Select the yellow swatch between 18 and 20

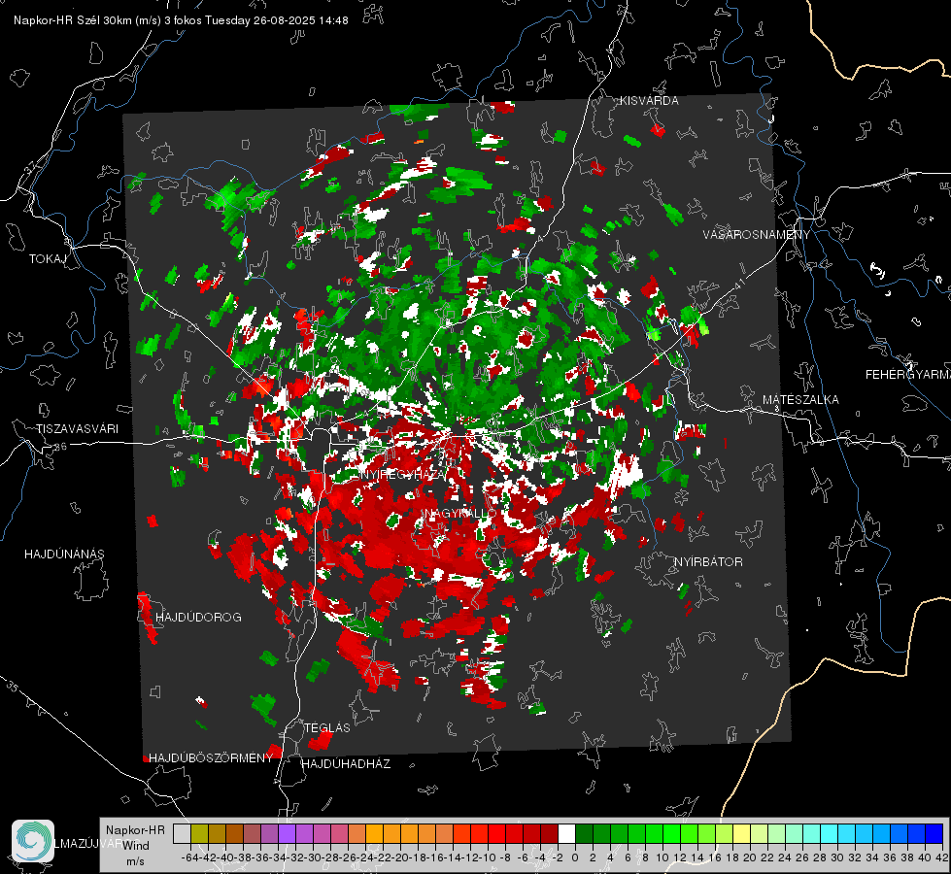click(742, 833)
